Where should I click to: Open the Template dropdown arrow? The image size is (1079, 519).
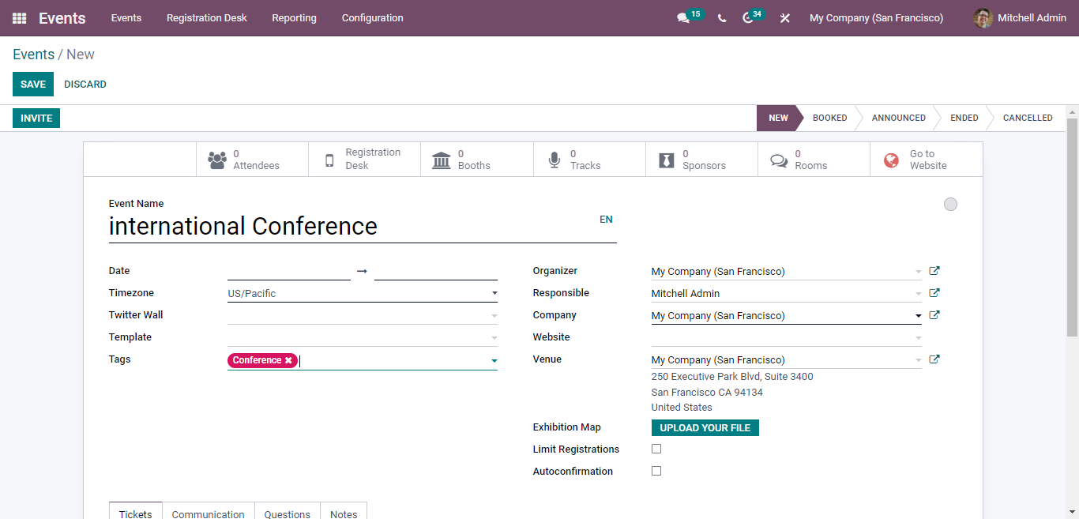point(494,338)
